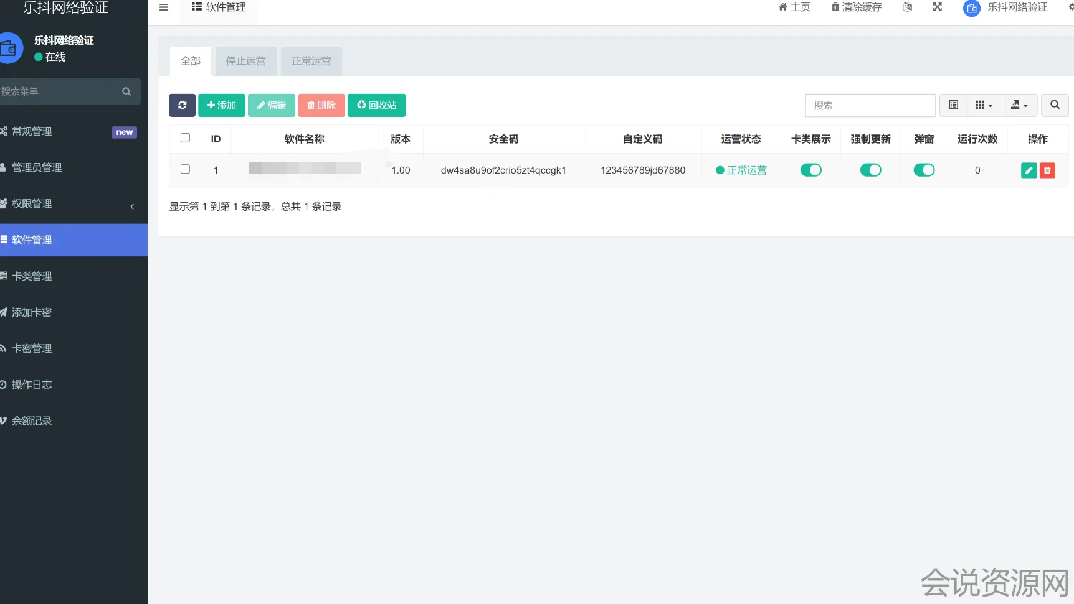Screen dimensions: 1074x604
Task: Turn off the 强制更新 switch
Action: [870, 170]
